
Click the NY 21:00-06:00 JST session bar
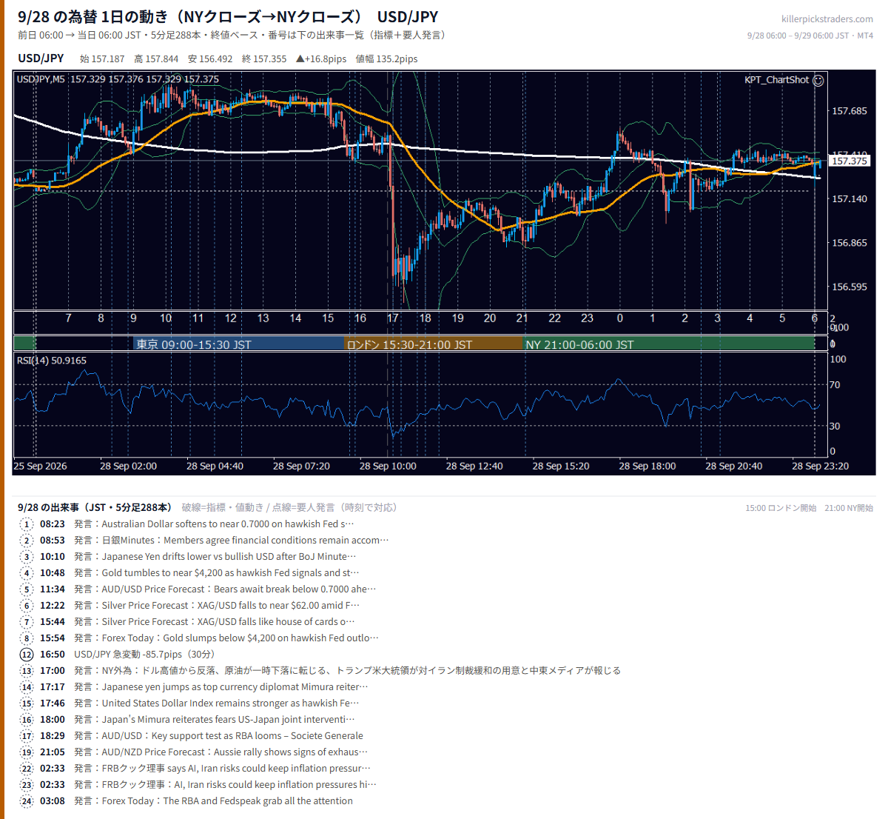point(669,344)
